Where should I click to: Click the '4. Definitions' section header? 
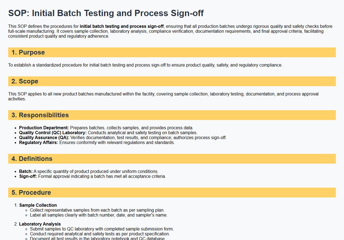coord(32,159)
